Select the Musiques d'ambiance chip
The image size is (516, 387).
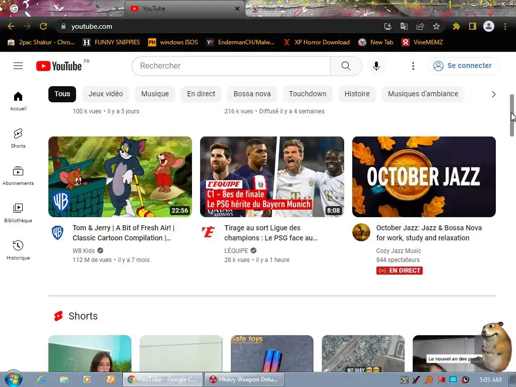pyautogui.click(x=423, y=94)
